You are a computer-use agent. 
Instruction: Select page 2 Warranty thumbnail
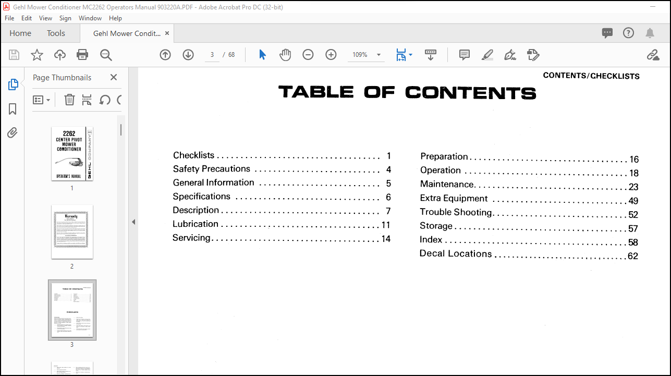(x=72, y=232)
